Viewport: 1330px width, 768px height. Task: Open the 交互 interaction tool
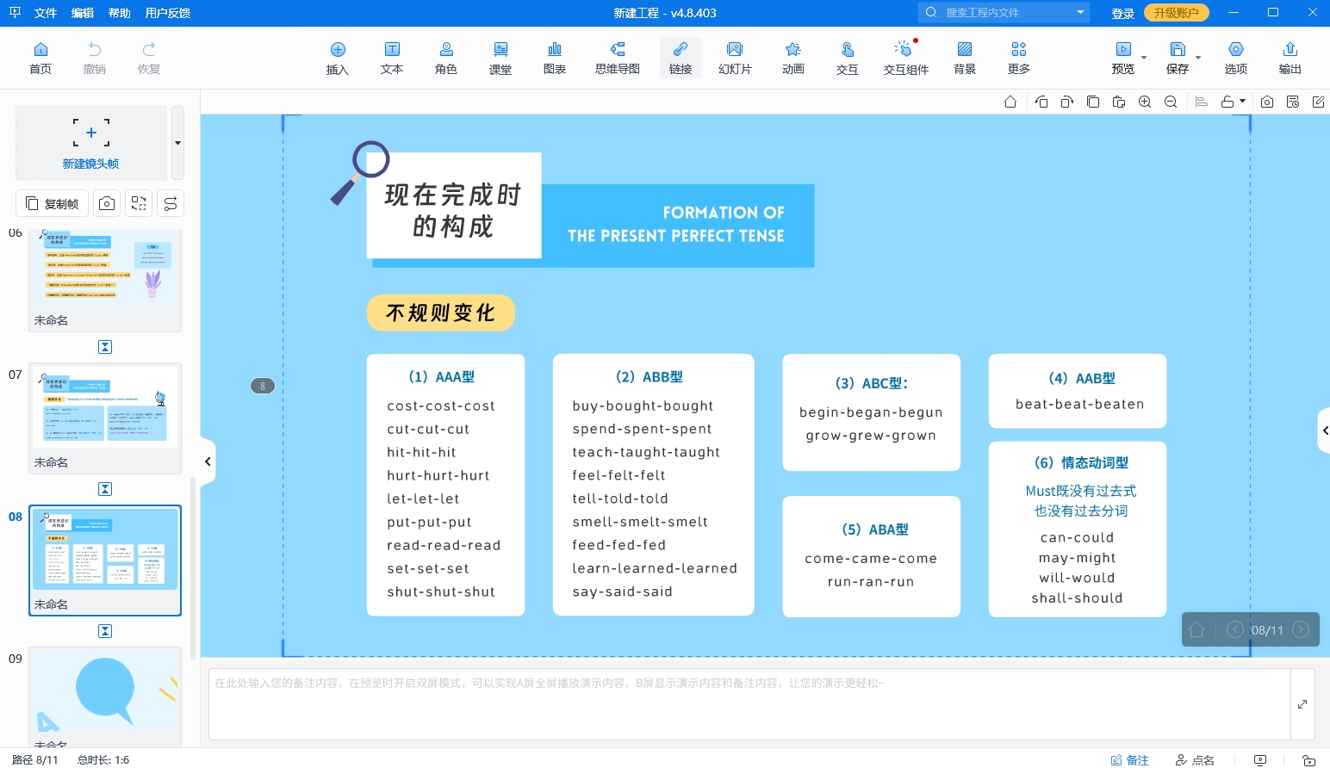coord(848,58)
